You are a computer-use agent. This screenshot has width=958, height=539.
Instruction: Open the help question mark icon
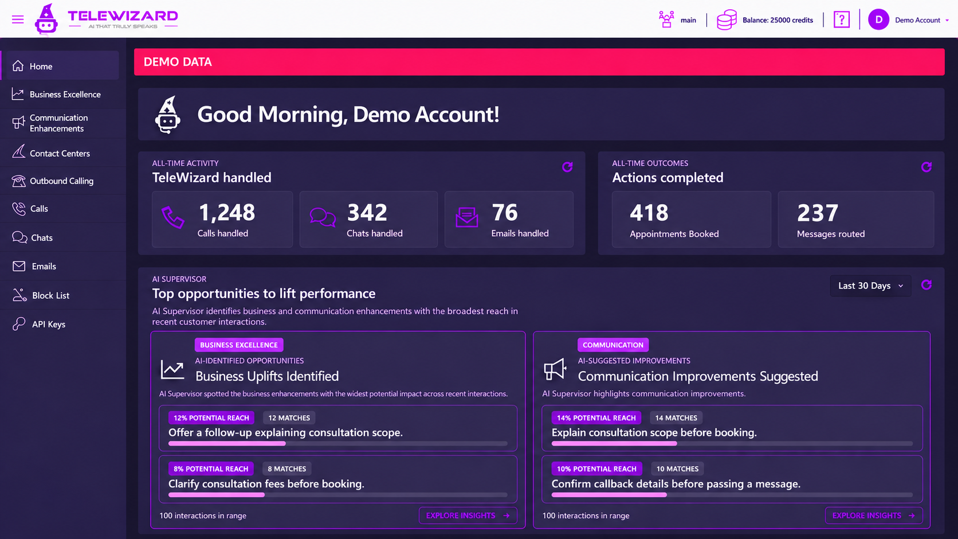pyautogui.click(x=841, y=19)
